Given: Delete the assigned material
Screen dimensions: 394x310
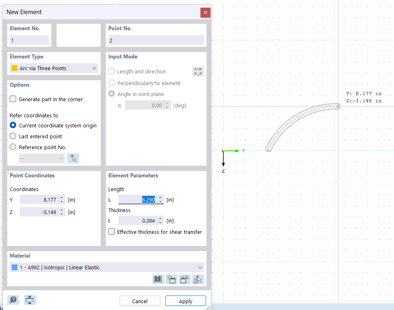Looking at the screenshot, I should coord(198,279).
